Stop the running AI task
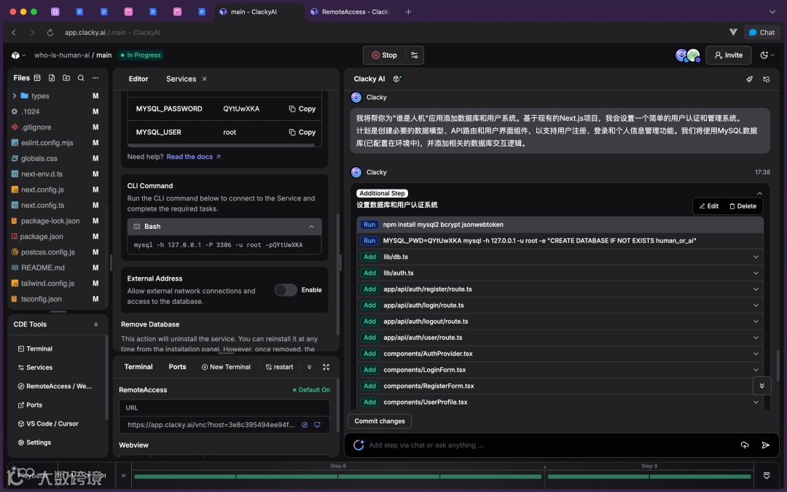This screenshot has height=492, width=787. [x=385, y=55]
